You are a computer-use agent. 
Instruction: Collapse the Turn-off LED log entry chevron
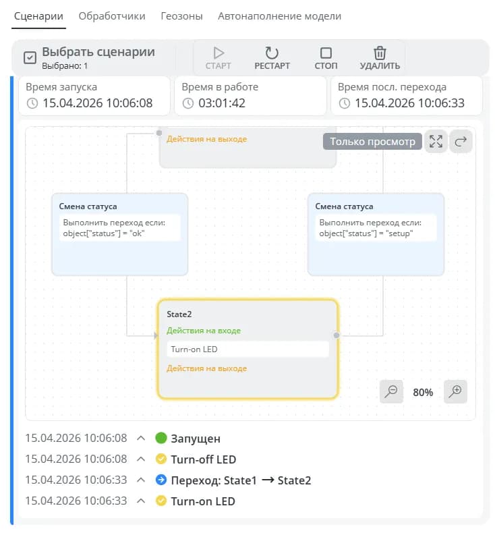[x=141, y=459]
